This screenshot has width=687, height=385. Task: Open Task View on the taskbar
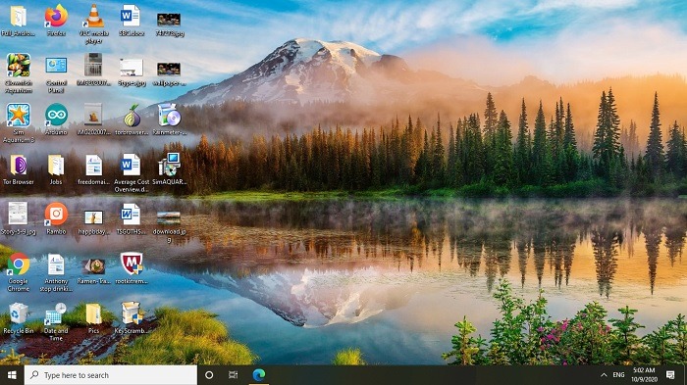pyautogui.click(x=234, y=375)
